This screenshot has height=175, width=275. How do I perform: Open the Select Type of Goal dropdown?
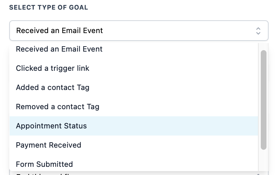coord(139,31)
